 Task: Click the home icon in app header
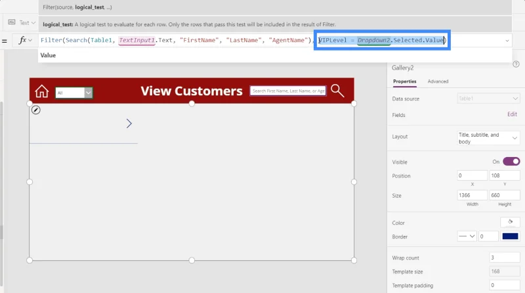coord(42,91)
